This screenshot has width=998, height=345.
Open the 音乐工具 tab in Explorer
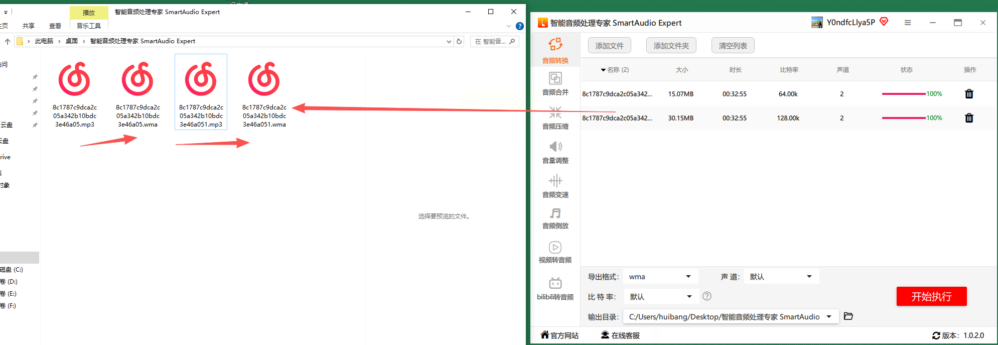tap(89, 26)
